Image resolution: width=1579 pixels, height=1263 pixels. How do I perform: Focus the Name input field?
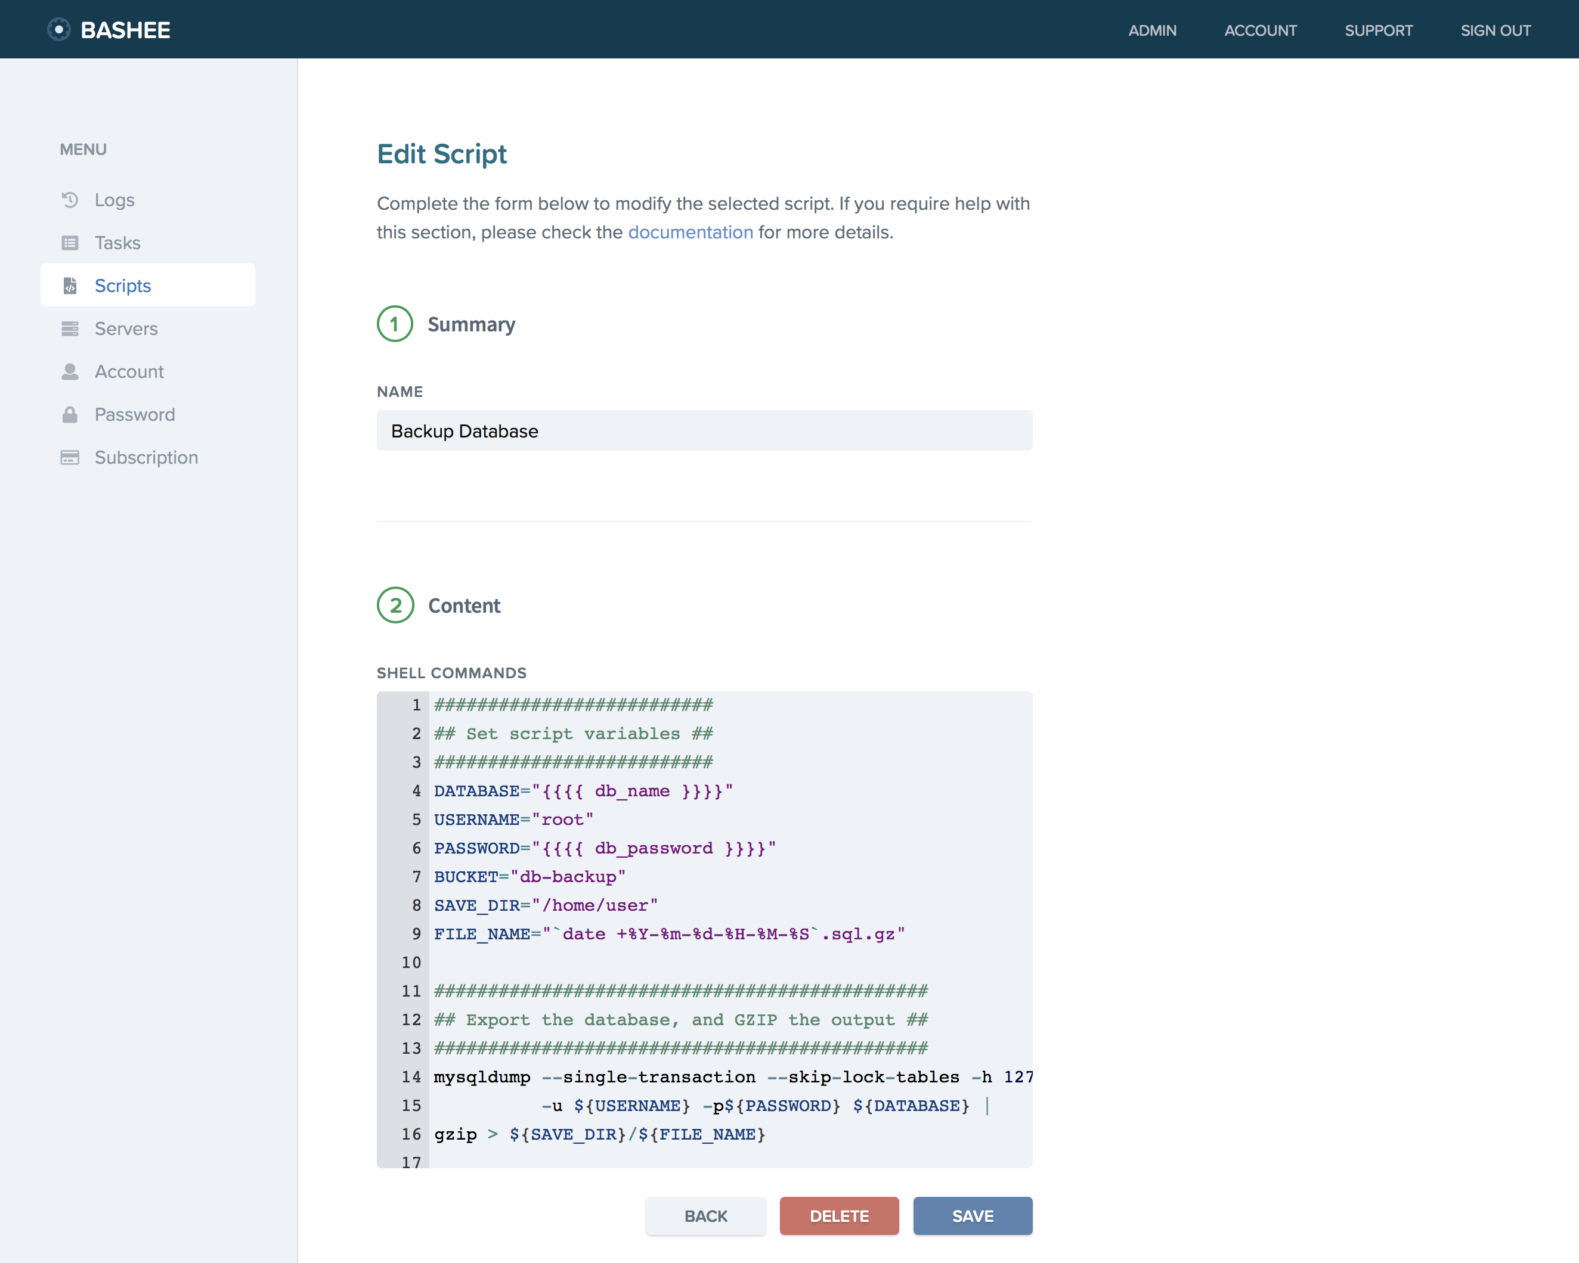(x=704, y=432)
